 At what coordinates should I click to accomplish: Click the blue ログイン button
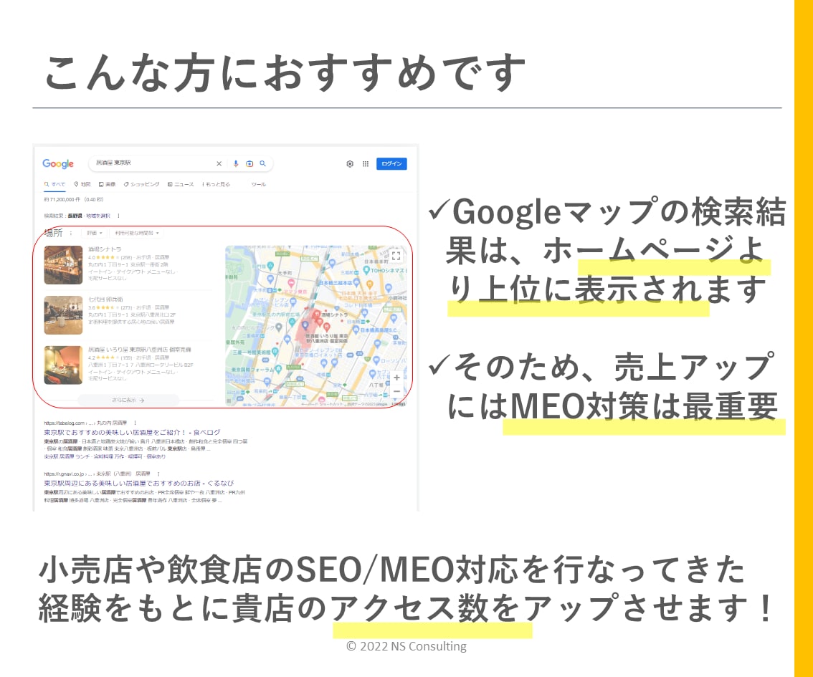click(391, 163)
